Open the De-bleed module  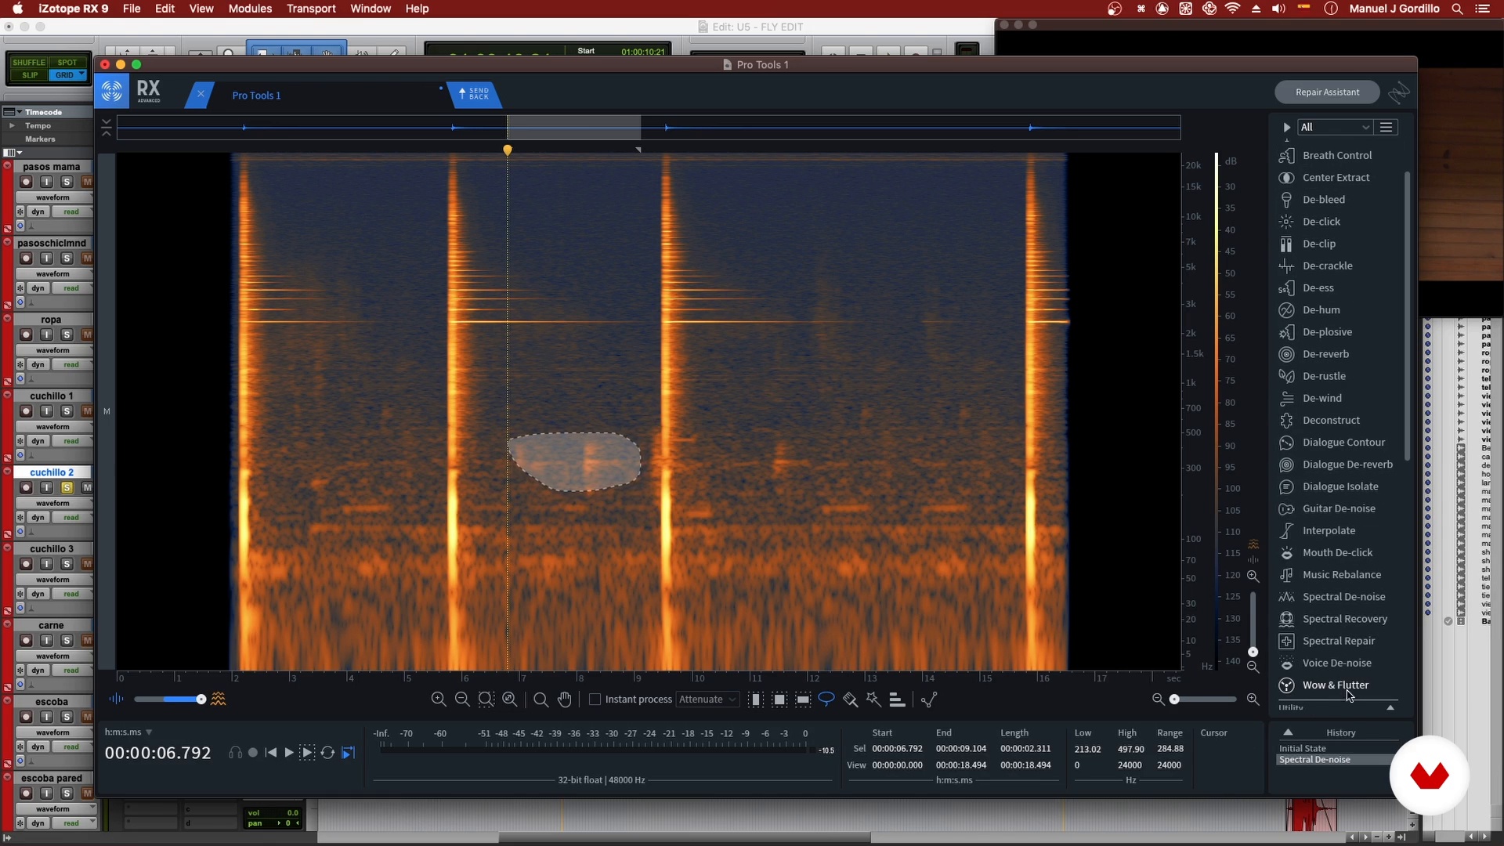point(1323,199)
